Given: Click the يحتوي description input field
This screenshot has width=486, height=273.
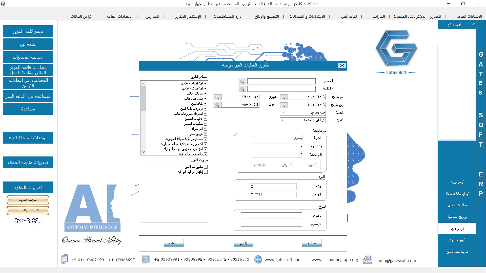Looking at the screenshot, I should pyautogui.click(x=271, y=215).
